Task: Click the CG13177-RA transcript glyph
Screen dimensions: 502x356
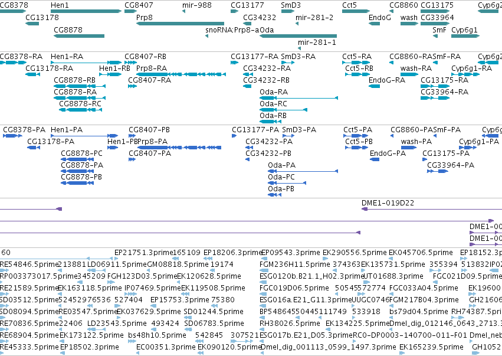Action: pos(235,63)
